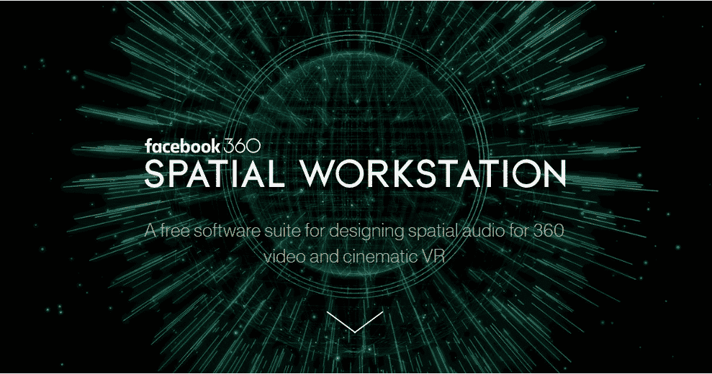
Task: Click the 'A free software suite' tagline text
Action: point(354,244)
